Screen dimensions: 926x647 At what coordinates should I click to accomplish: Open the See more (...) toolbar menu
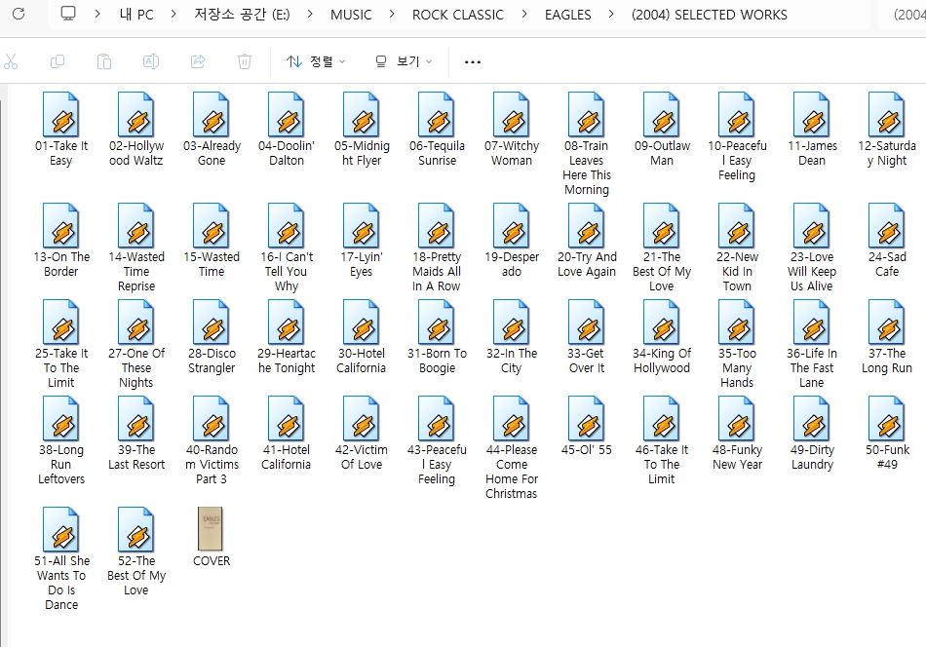(x=473, y=61)
